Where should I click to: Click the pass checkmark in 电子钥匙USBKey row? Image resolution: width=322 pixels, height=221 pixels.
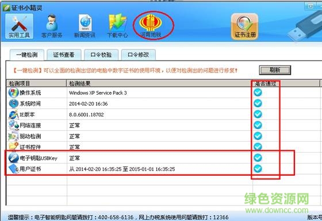click(258, 158)
